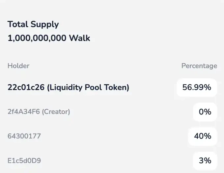
Task: Select the 1,000,000,000 supply number
Action: point(37,38)
